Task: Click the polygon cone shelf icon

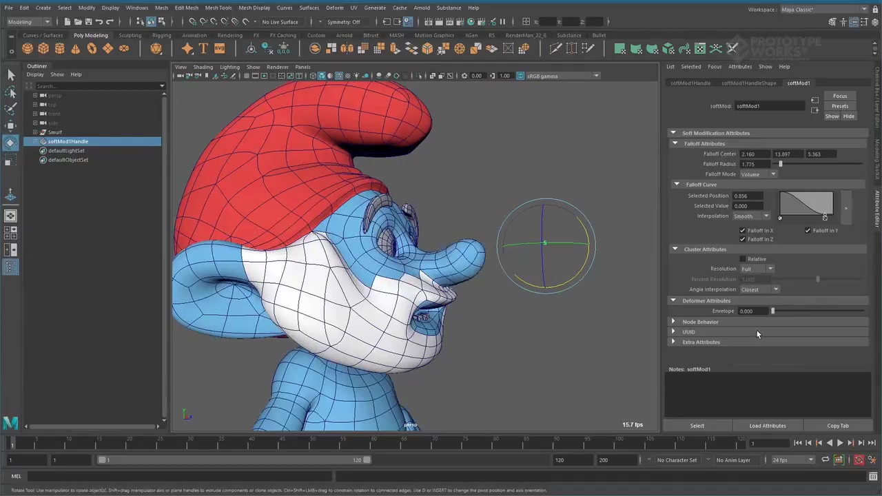Action: pyautogui.click(x=76, y=48)
